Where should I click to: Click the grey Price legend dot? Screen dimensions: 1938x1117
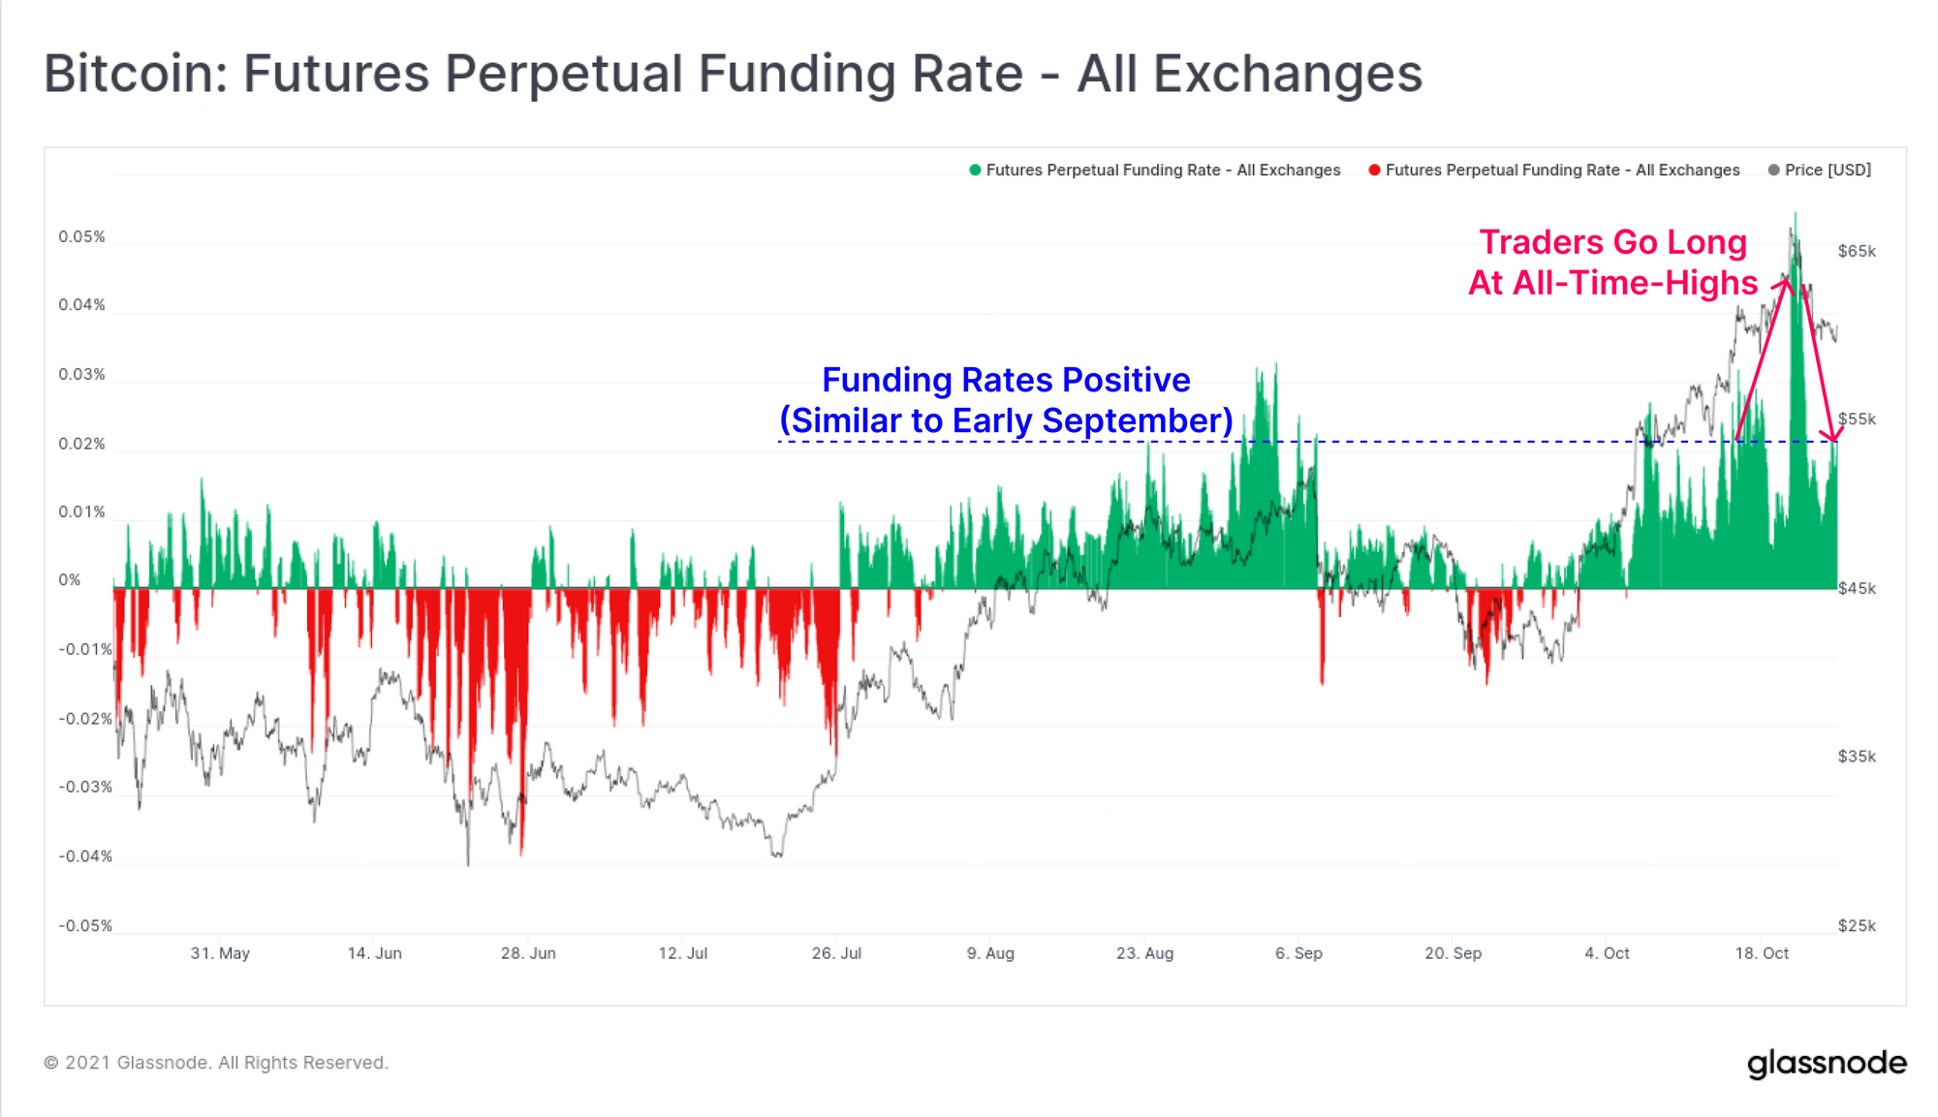click(x=1773, y=171)
